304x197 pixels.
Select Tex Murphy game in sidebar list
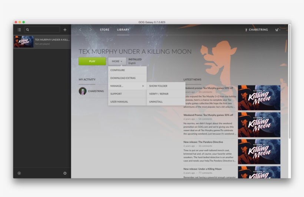42,41
